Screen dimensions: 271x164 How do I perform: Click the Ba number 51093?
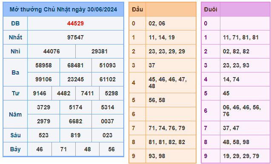click(108, 65)
